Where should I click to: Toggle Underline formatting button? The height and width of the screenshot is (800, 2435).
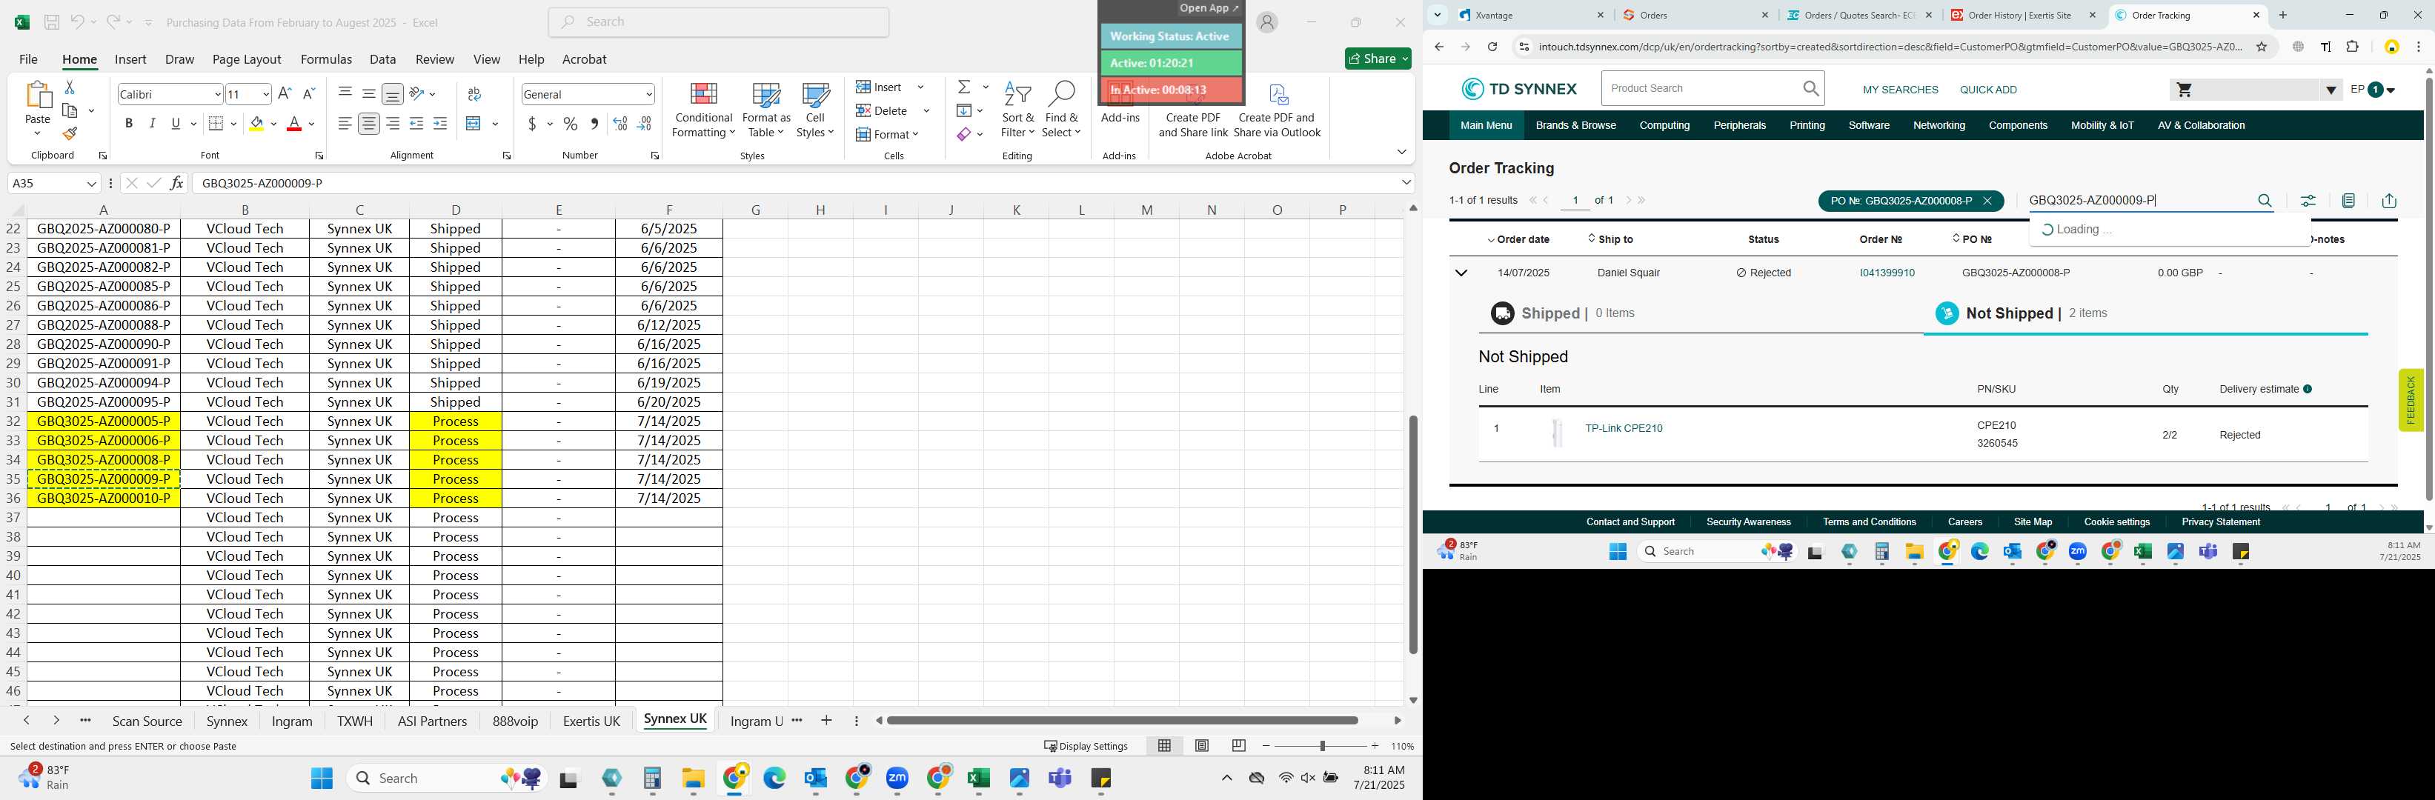click(176, 124)
